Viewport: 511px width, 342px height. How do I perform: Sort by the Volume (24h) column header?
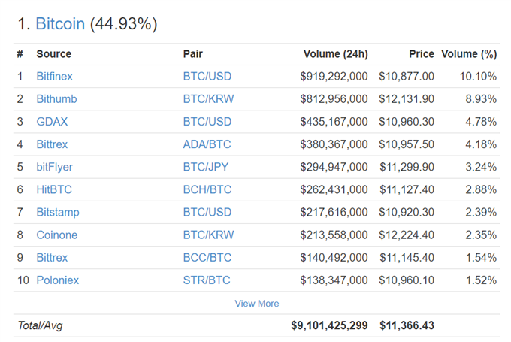coord(336,54)
